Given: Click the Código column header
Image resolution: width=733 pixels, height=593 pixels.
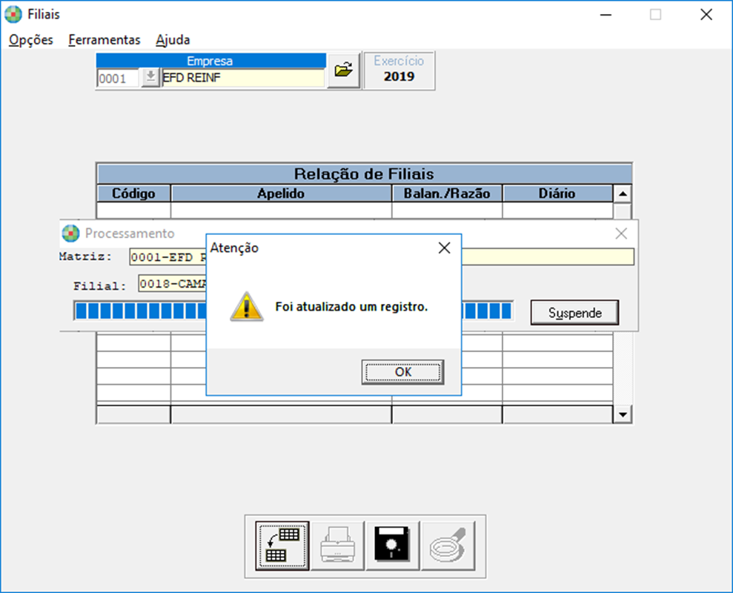Looking at the screenshot, I should [133, 193].
